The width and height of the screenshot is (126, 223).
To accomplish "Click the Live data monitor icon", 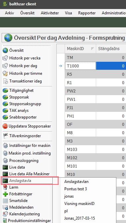I will [x=5, y=167].
